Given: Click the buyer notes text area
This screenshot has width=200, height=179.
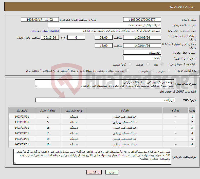Looking at the screenshot, I should [x=92, y=157].
